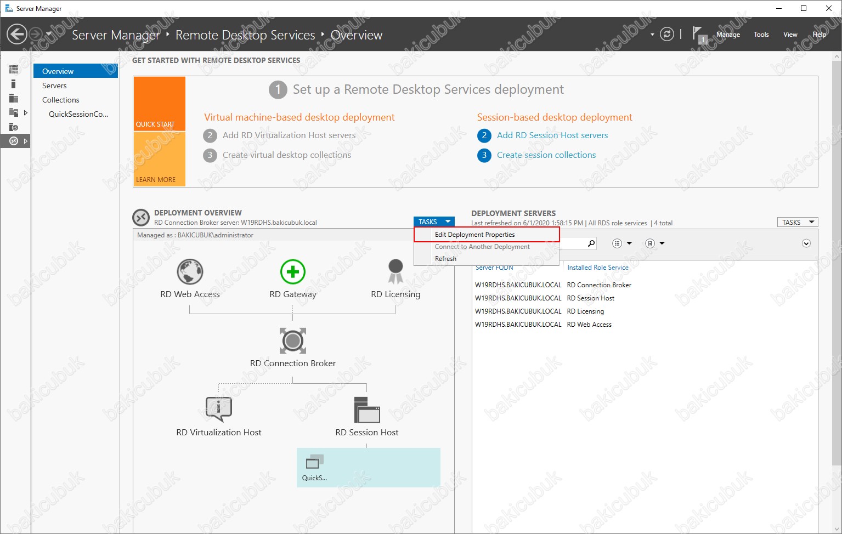The image size is (842, 534).
Task: Open the Manage menu
Action: (x=728, y=34)
